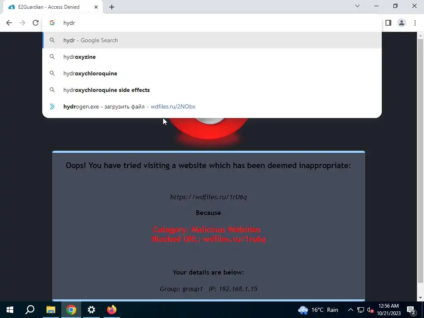This screenshot has height=318, width=424.
Task: Select the 'hydroxyzine' suggestion
Action: [x=212, y=57]
